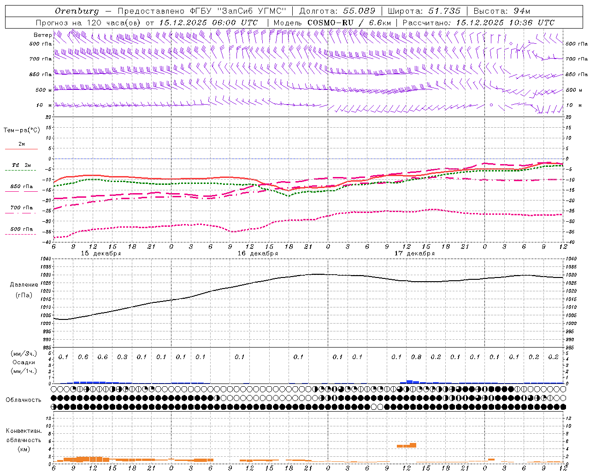Viewport: 590px width, 472px height.
Task: Click the Широта: 51.735 header field
Action: pos(424,11)
